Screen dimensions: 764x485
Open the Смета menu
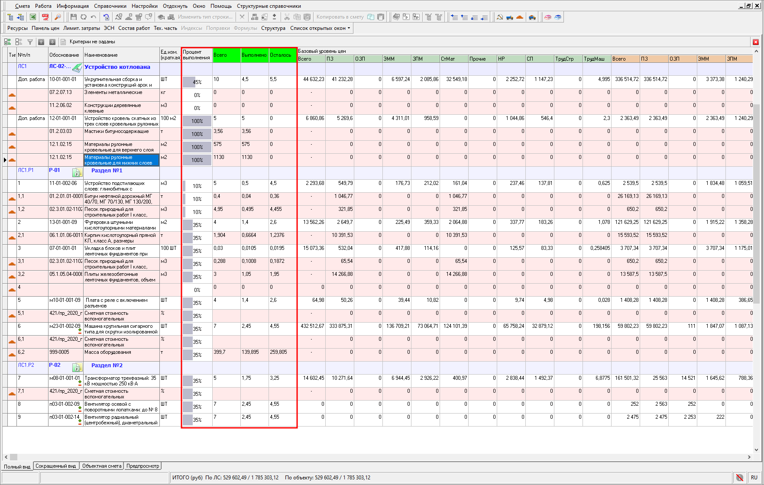point(23,6)
